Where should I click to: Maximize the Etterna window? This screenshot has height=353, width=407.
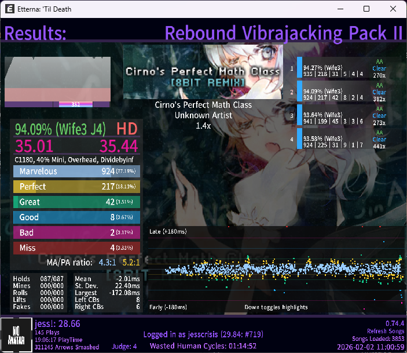point(366,9)
